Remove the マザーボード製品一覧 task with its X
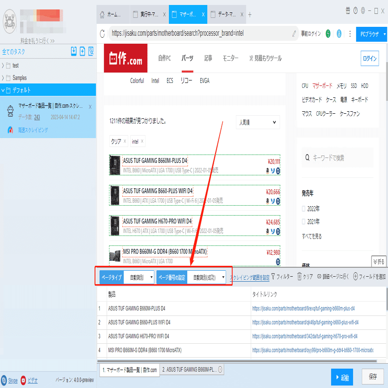388x388 pixels. coord(90,107)
